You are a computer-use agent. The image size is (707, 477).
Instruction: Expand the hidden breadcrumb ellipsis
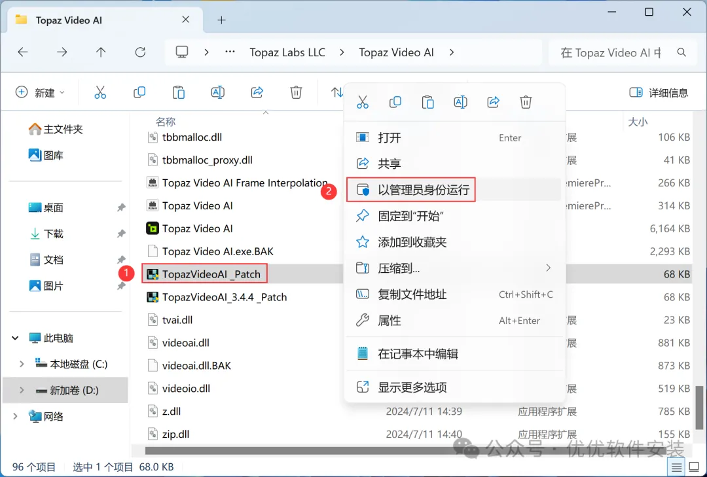pos(230,52)
